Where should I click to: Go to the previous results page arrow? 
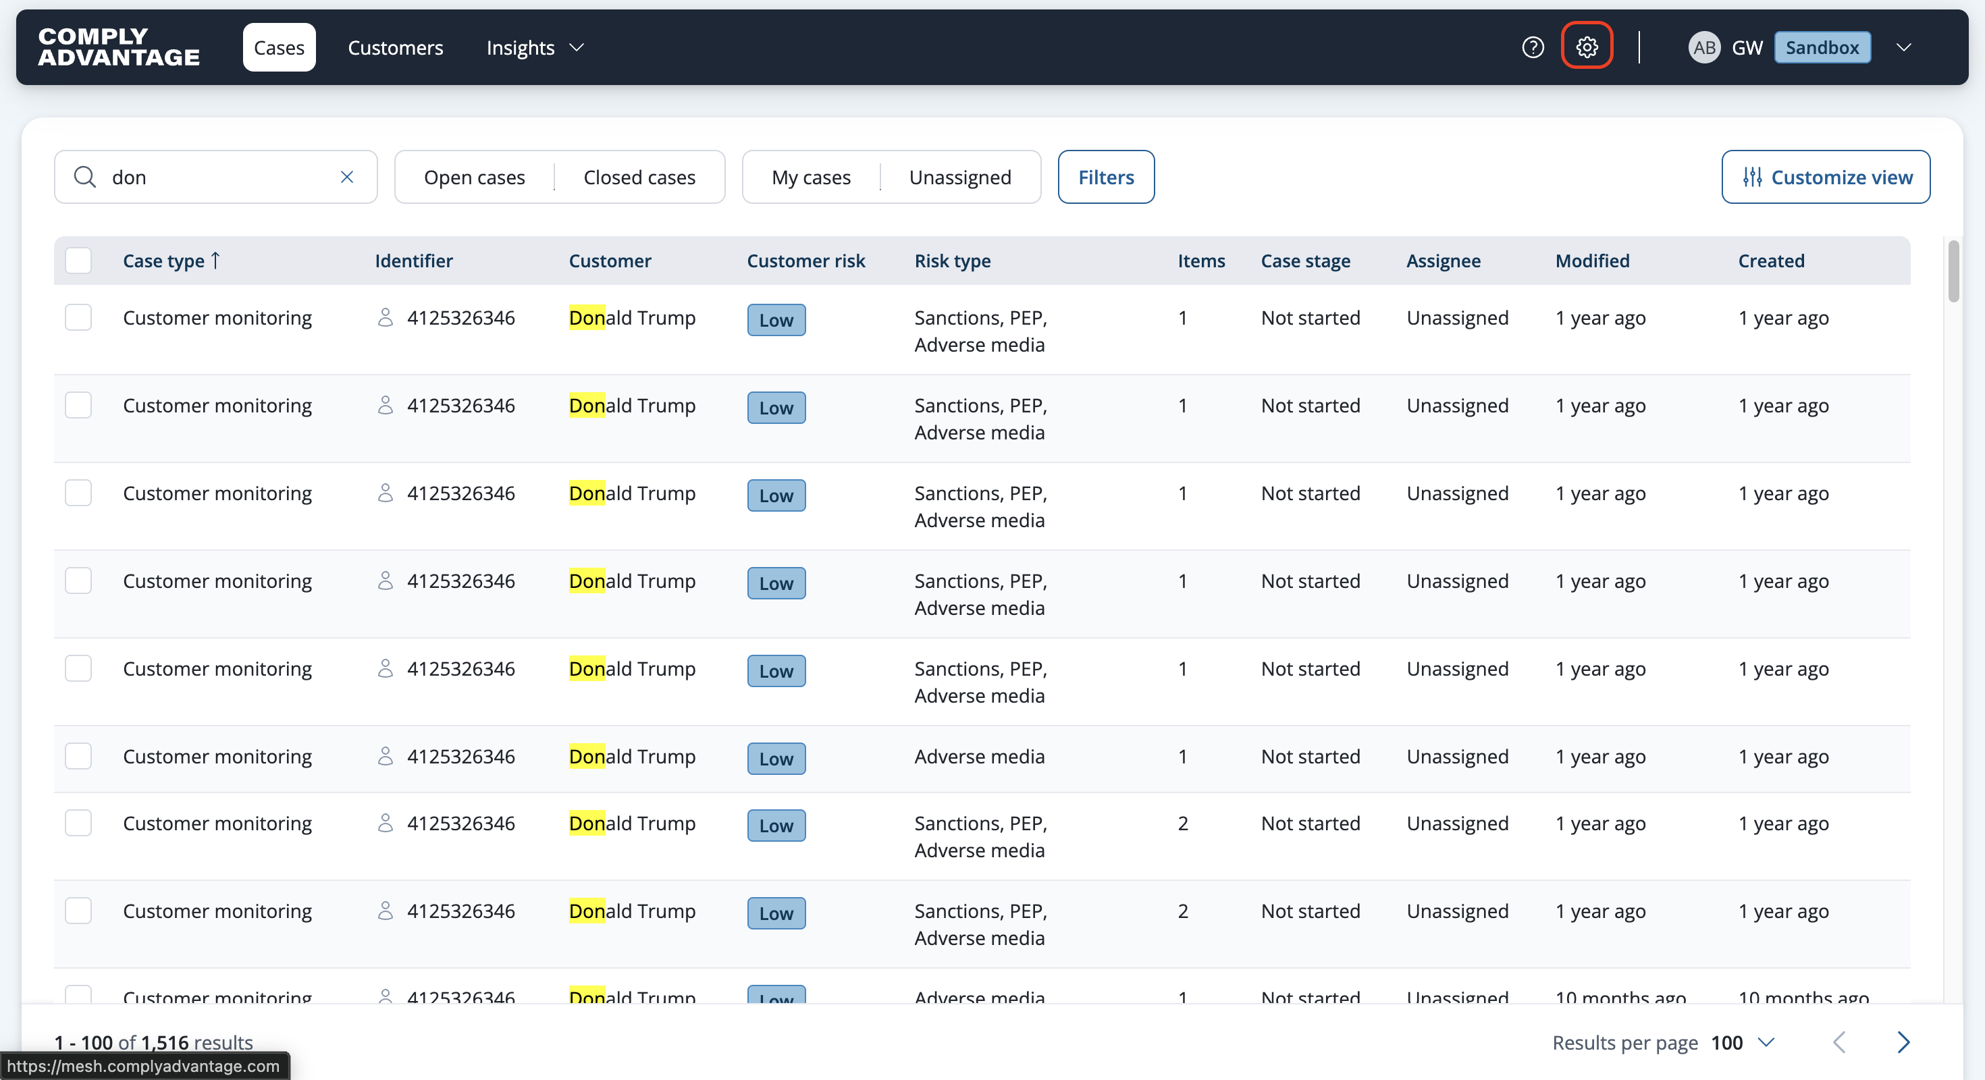click(x=1839, y=1042)
